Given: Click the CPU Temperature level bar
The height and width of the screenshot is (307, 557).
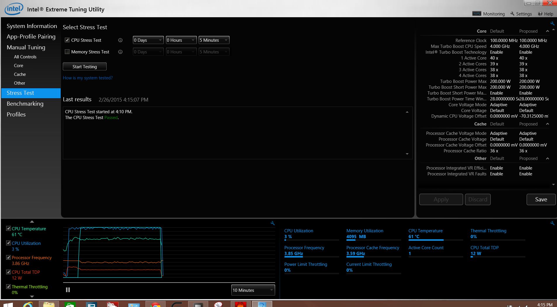Looking at the screenshot, I should tap(435, 240).
